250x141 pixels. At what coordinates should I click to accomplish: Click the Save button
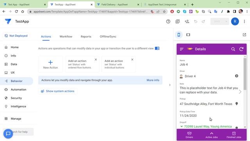click(x=217, y=22)
